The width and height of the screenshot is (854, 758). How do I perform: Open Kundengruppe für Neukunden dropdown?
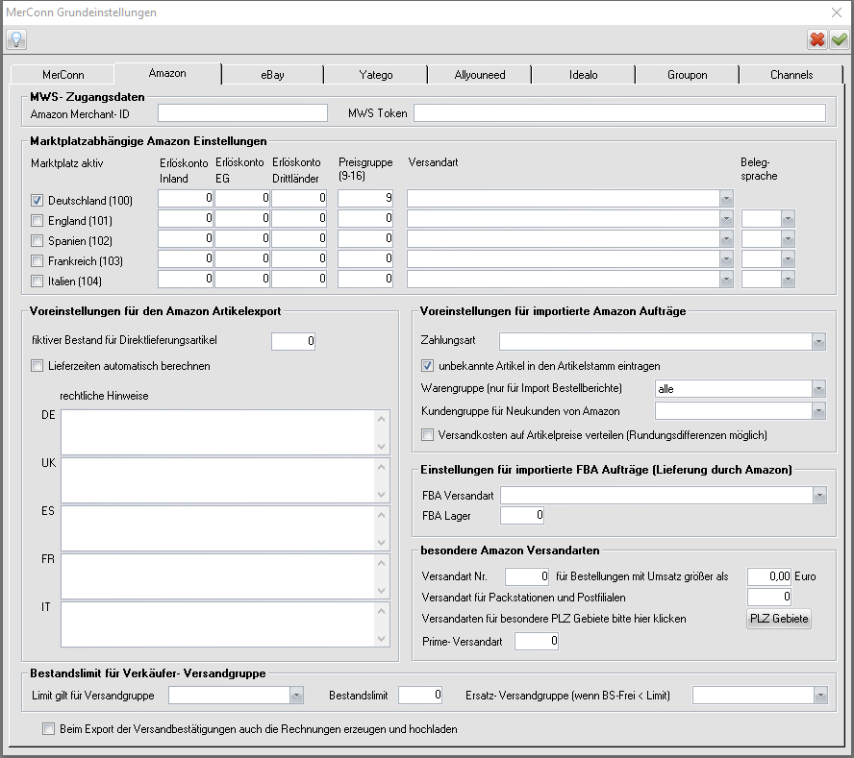pos(818,411)
